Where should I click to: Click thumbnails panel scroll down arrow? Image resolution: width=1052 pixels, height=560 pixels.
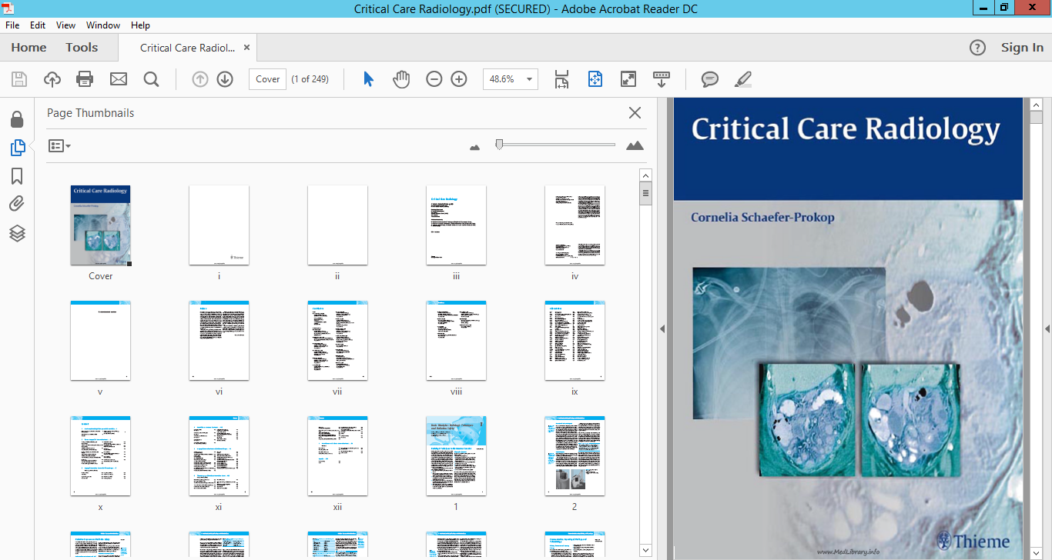[645, 550]
